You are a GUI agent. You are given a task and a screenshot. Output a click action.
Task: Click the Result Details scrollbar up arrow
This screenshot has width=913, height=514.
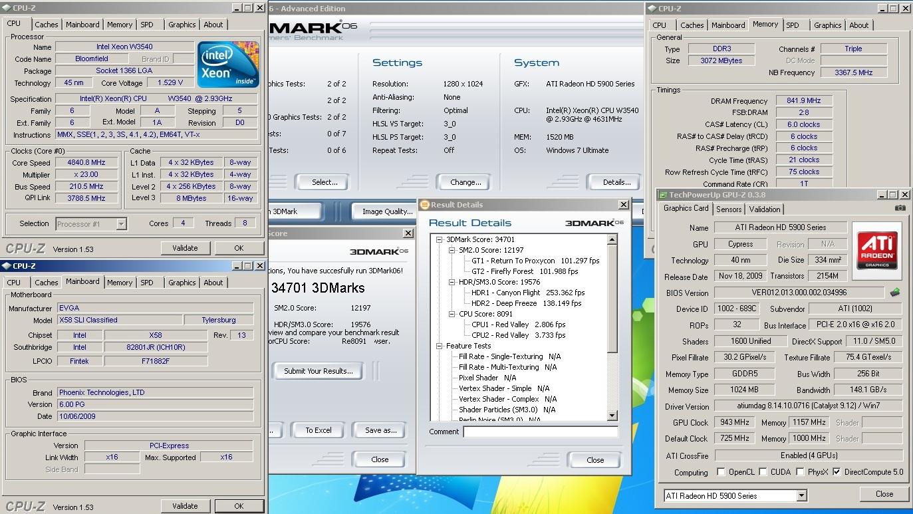point(612,239)
